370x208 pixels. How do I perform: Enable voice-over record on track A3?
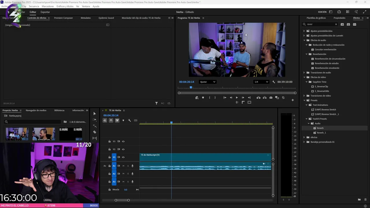pos(133,182)
